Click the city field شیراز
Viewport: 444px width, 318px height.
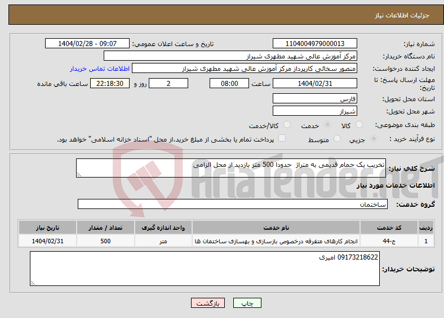(x=315, y=111)
